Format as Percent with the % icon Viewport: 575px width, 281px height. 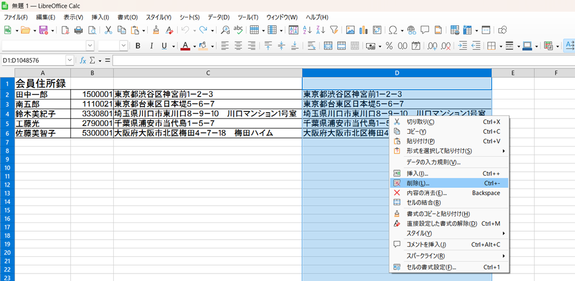[389, 46]
